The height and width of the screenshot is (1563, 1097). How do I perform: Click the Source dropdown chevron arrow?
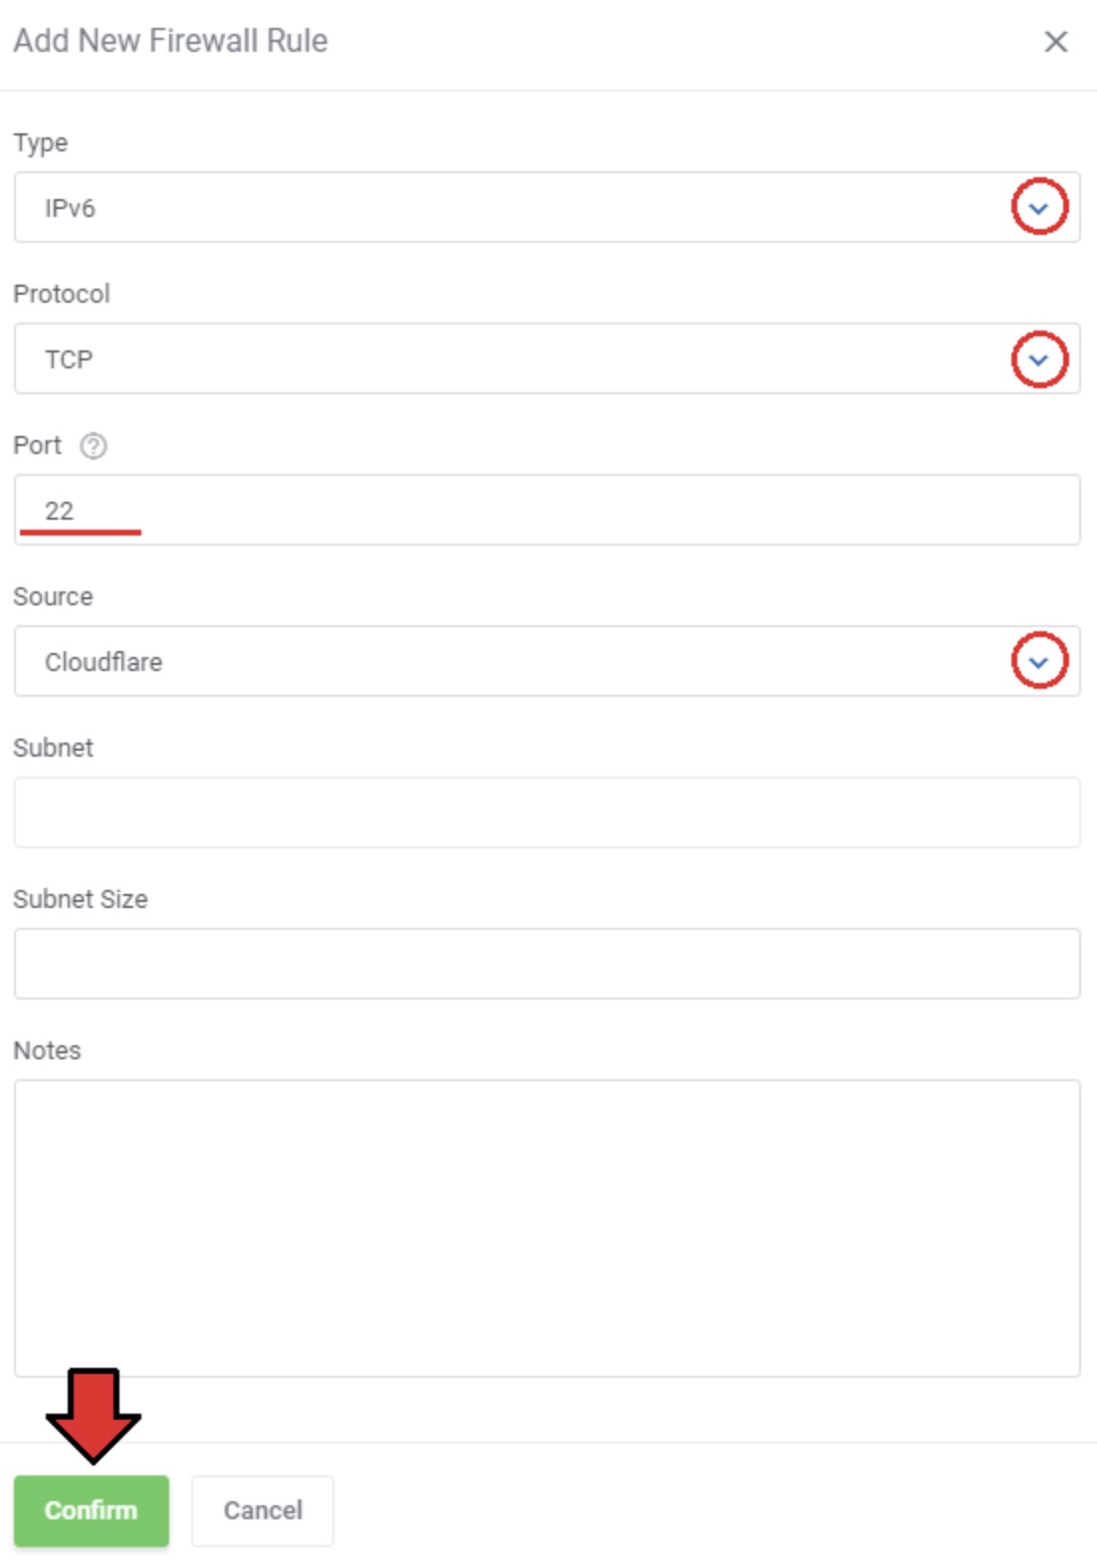[1039, 662]
